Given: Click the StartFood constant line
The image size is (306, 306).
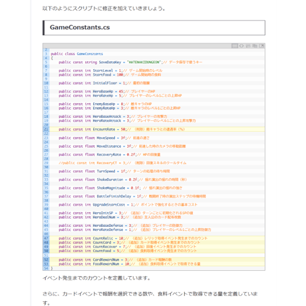Looking at the screenshot, I should [110, 75].
